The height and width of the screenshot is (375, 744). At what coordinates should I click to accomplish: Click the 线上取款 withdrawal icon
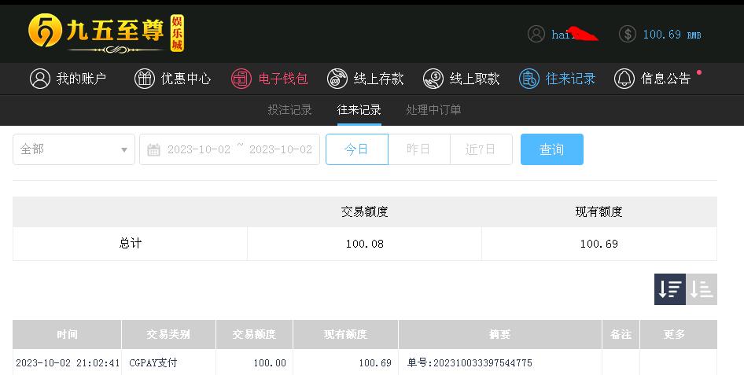433,79
